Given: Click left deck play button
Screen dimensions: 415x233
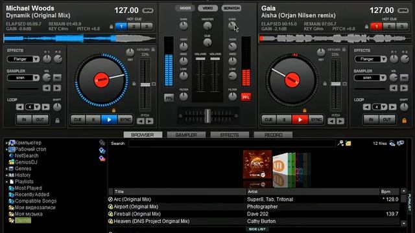Looking at the screenshot, I should [109, 120].
